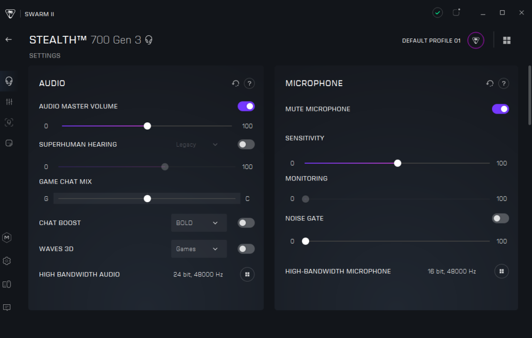Turn off the Mute Microphone toggle
The height and width of the screenshot is (338, 532).
500,109
